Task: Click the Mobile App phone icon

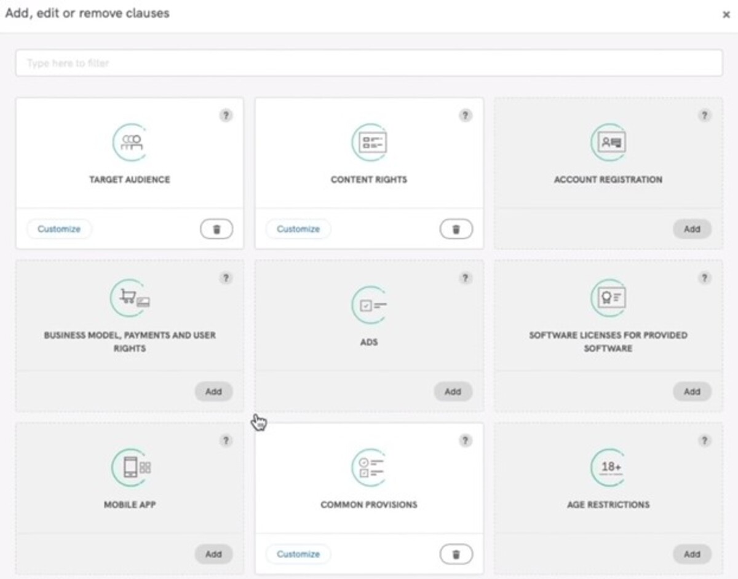Action: pos(130,468)
